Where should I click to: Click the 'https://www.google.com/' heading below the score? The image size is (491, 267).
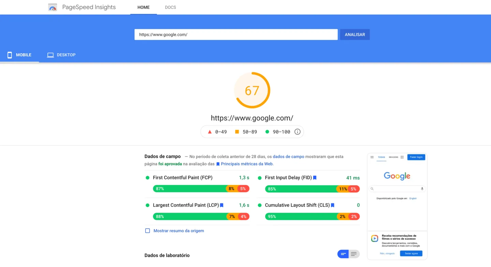tap(252, 118)
